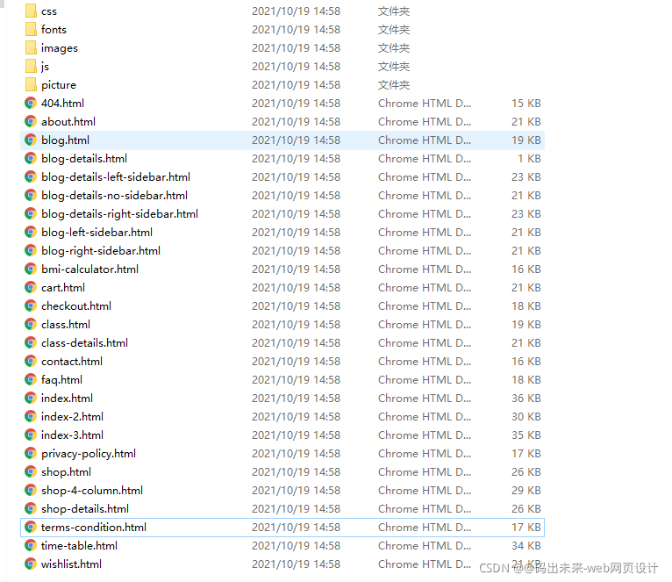Select the file name shop-details.html
This screenshot has height=582, width=672.
coord(85,509)
